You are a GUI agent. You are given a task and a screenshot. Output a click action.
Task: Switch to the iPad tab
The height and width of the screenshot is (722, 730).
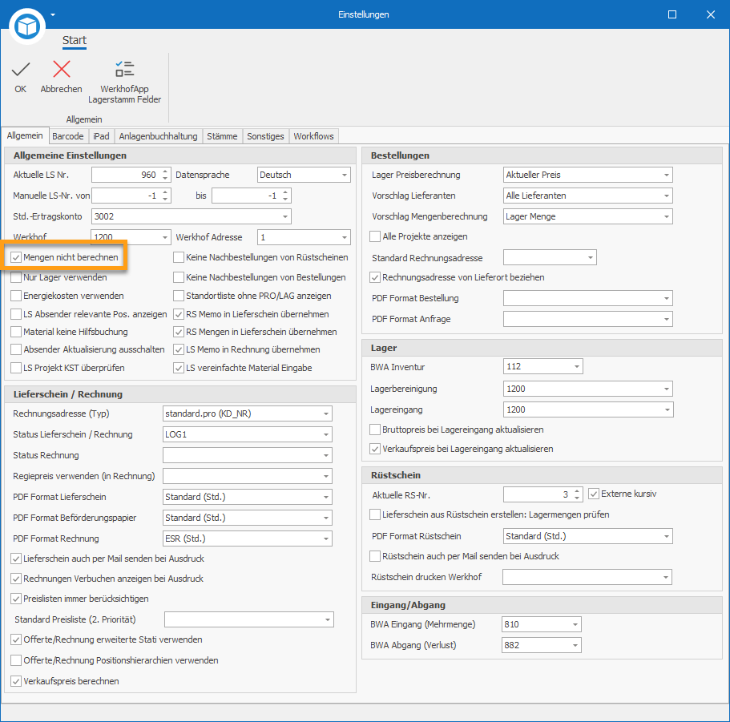[101, 136]
